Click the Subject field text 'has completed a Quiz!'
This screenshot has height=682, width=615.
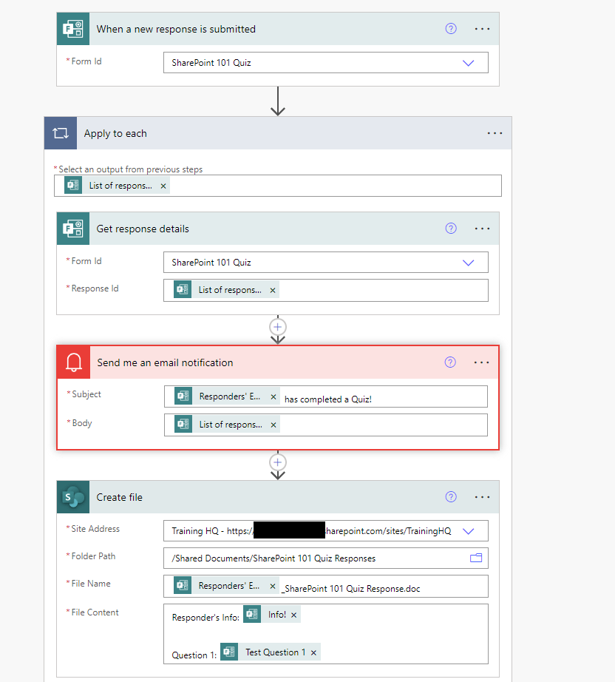pos(327,399)
